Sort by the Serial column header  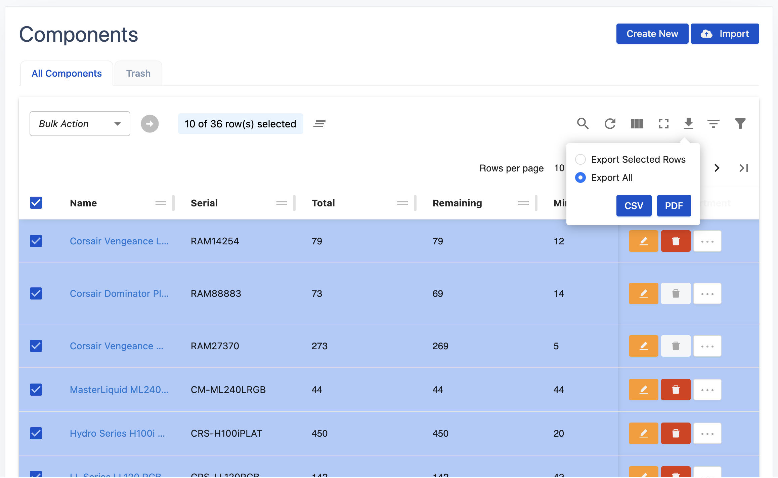pyautogui.click(x=204, y=203)
